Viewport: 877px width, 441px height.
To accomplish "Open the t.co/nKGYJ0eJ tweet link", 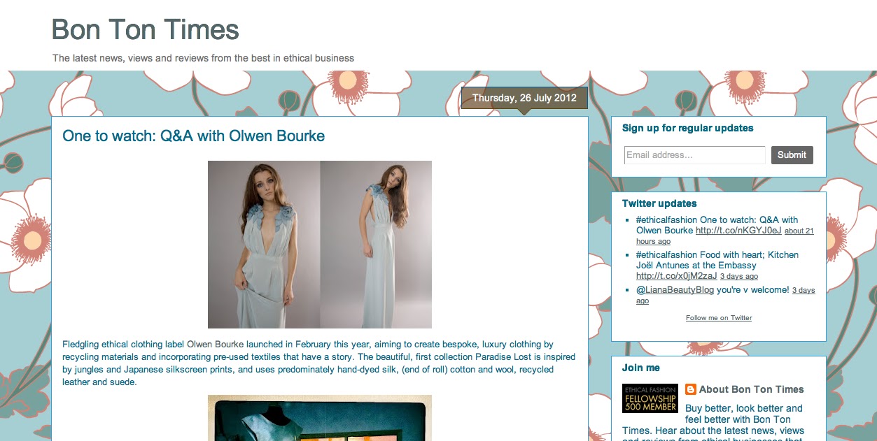I will click(x=738, y=231).
